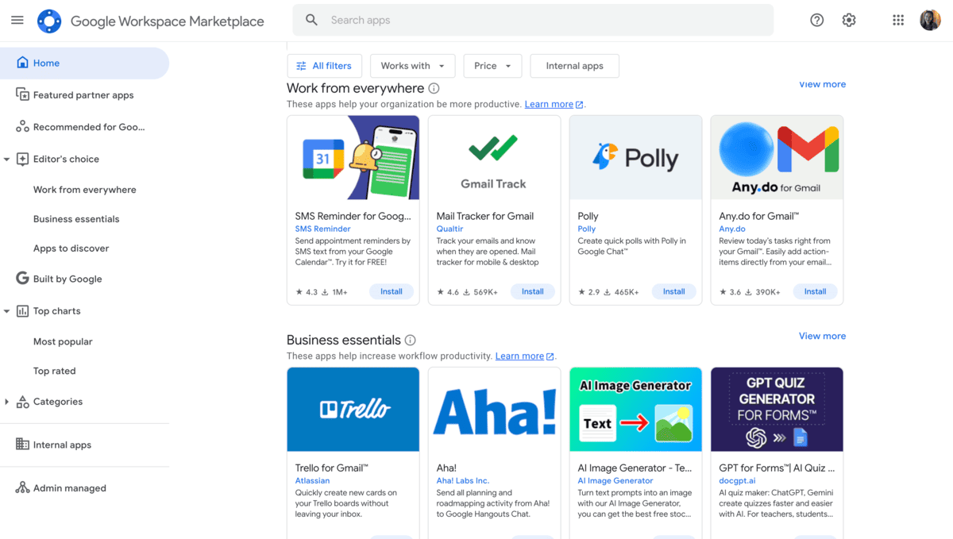The image size is (953, 539).
Task: Click the Top charts bar icon
Action: pos(22,311)
